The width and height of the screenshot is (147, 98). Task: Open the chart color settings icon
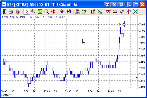(78, 12)
